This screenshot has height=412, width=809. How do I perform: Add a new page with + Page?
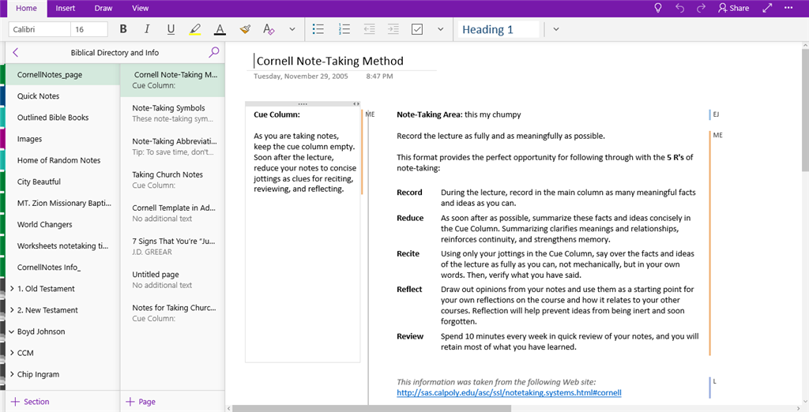(141, 402)
